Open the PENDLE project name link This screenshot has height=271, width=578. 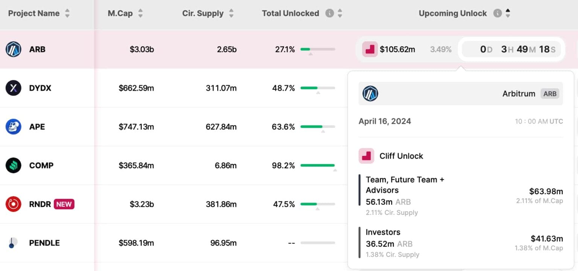[x=44, y=243]
